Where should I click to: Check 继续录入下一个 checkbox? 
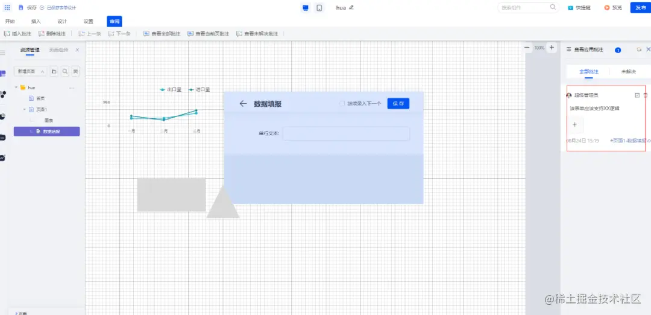click(342, 103)
